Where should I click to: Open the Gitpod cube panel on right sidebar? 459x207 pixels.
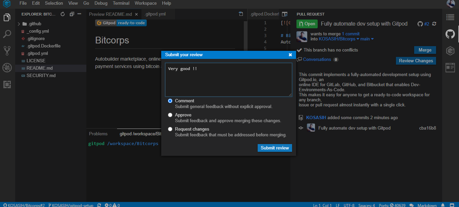450,51
